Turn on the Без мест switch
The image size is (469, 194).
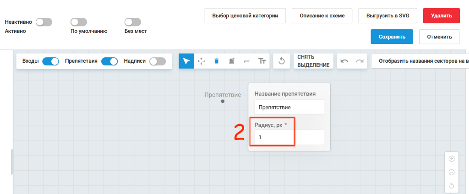(x=133, y=22)
